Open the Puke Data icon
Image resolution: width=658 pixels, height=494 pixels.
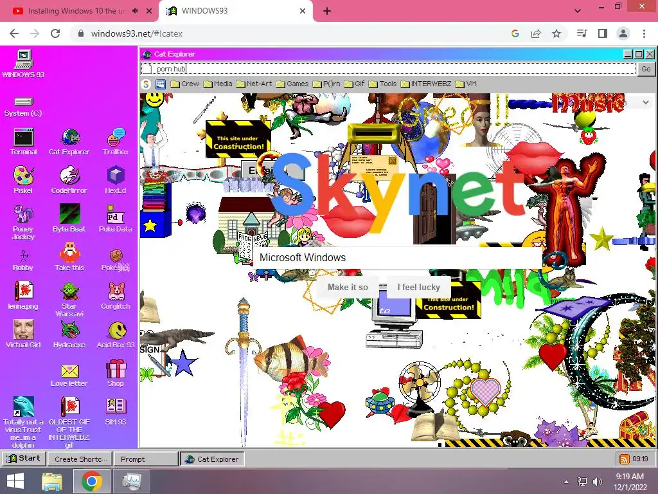tap(116, 219)
